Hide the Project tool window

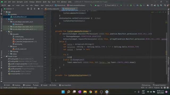pos(42,9)
